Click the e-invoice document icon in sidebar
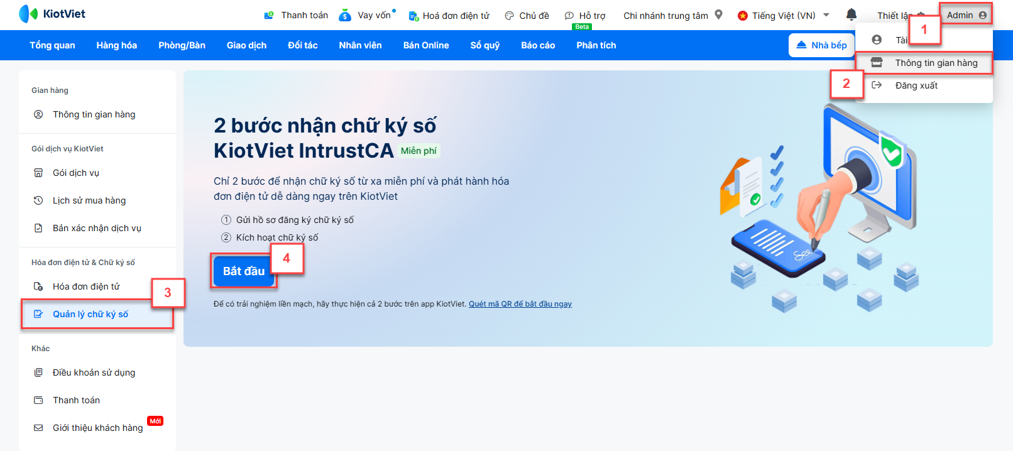1013x451 pixels. point(38,286)
